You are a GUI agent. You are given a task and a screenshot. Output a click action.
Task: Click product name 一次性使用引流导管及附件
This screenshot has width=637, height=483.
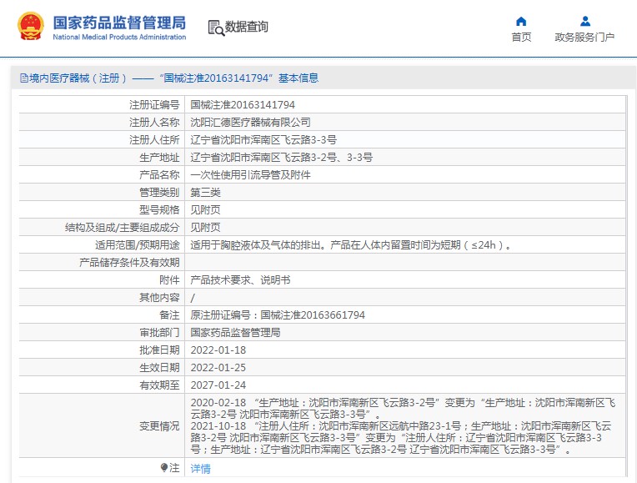coord(251,175)
